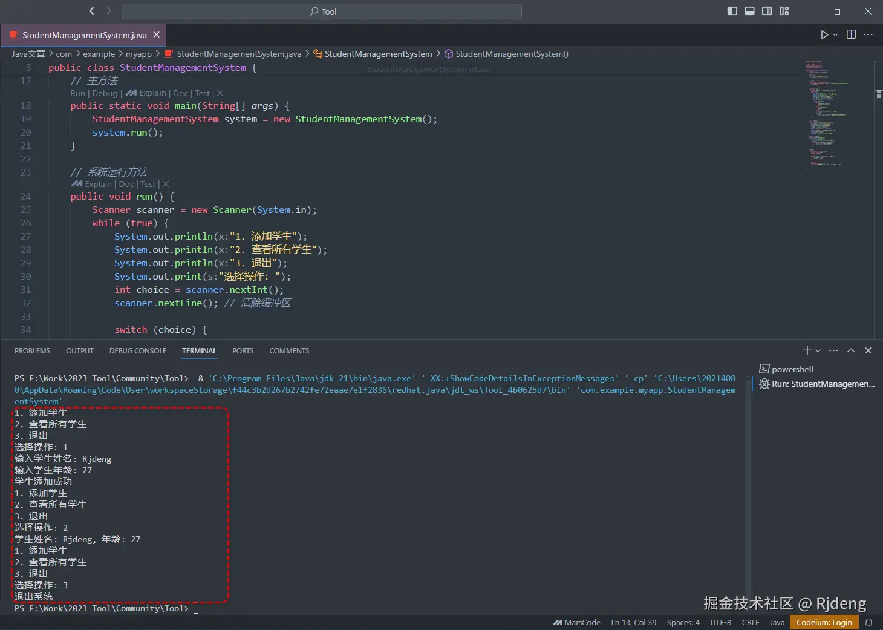
Task: Select the StudentManagementSystem.java editor tab
Action: [83, 35]
